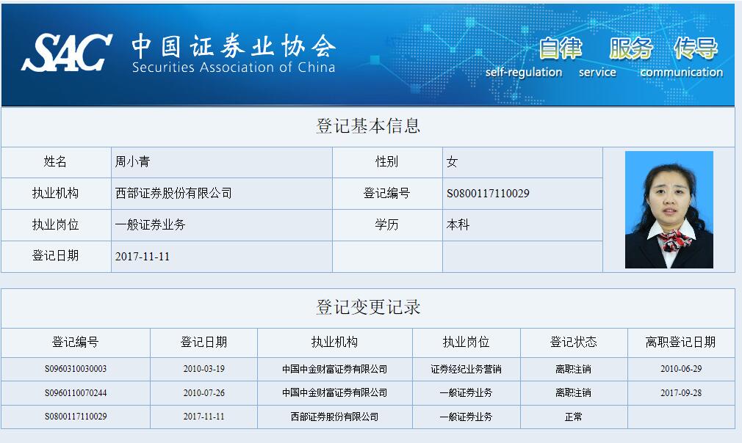This screenshot has height=443, width=742.
Task: Click the 执业机构 column header in records table
Action: coord(334,343)
